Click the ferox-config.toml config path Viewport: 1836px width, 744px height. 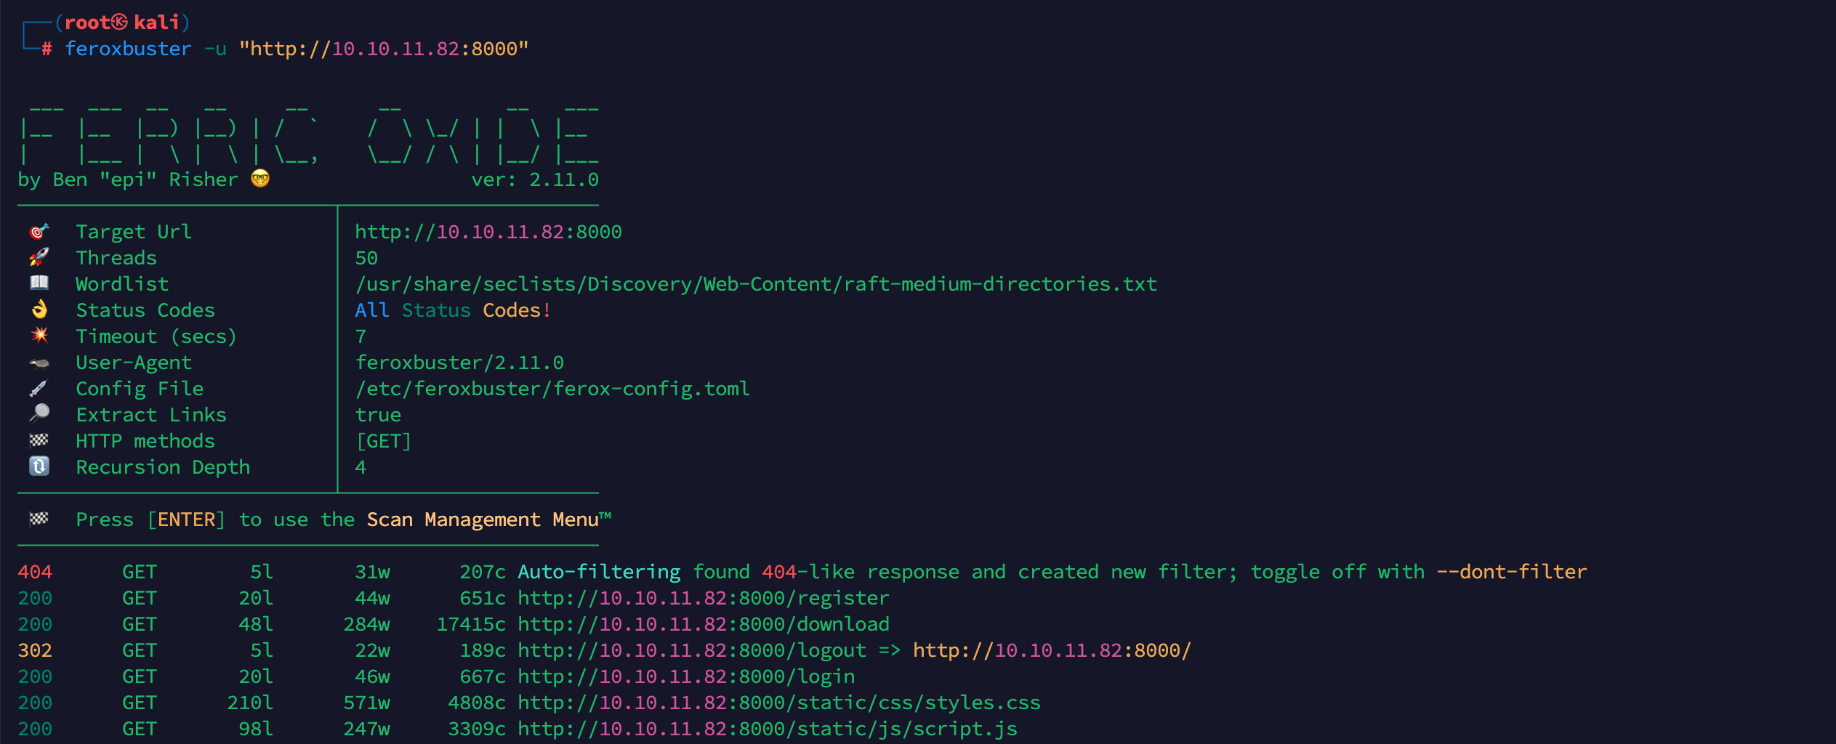point(552,389)
